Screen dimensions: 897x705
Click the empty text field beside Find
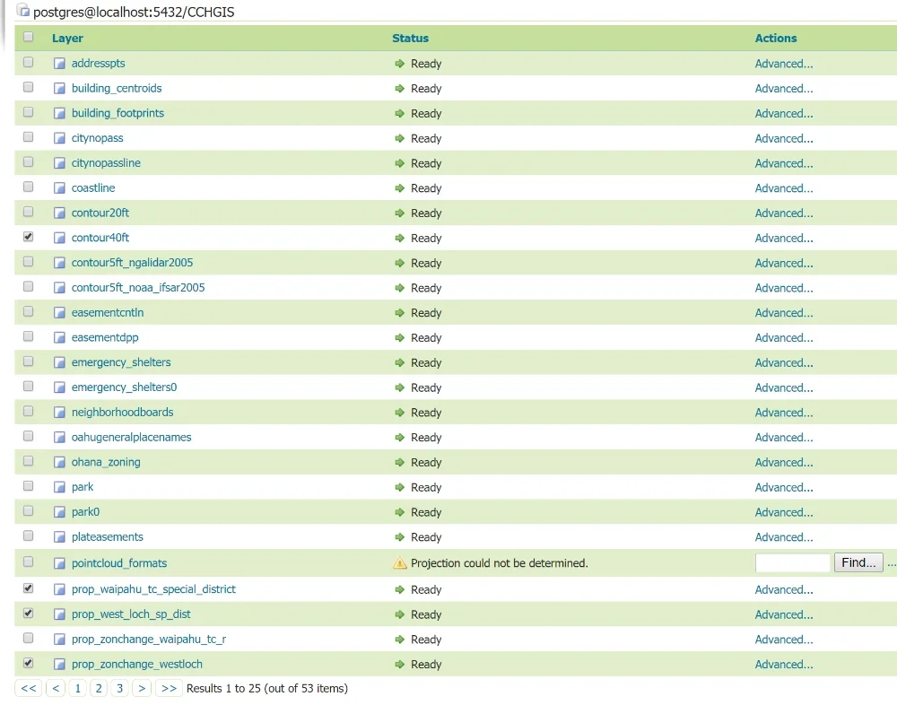(793, 562)
